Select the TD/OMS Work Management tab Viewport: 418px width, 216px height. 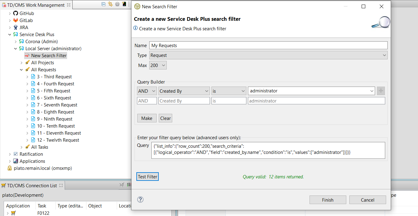tap(36, 5)
